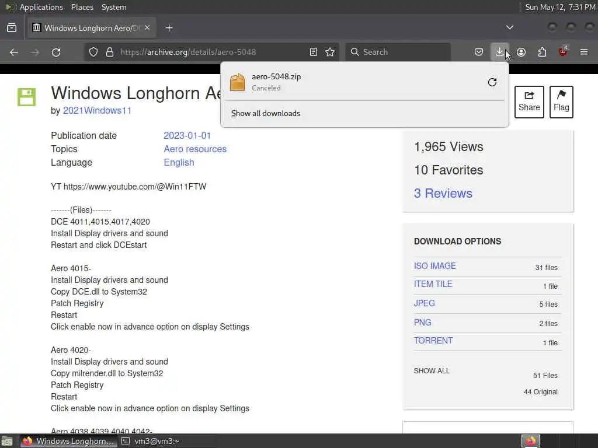Click the 44 Original files text
This screenshot has height=448, width=598.
[540, 392]
